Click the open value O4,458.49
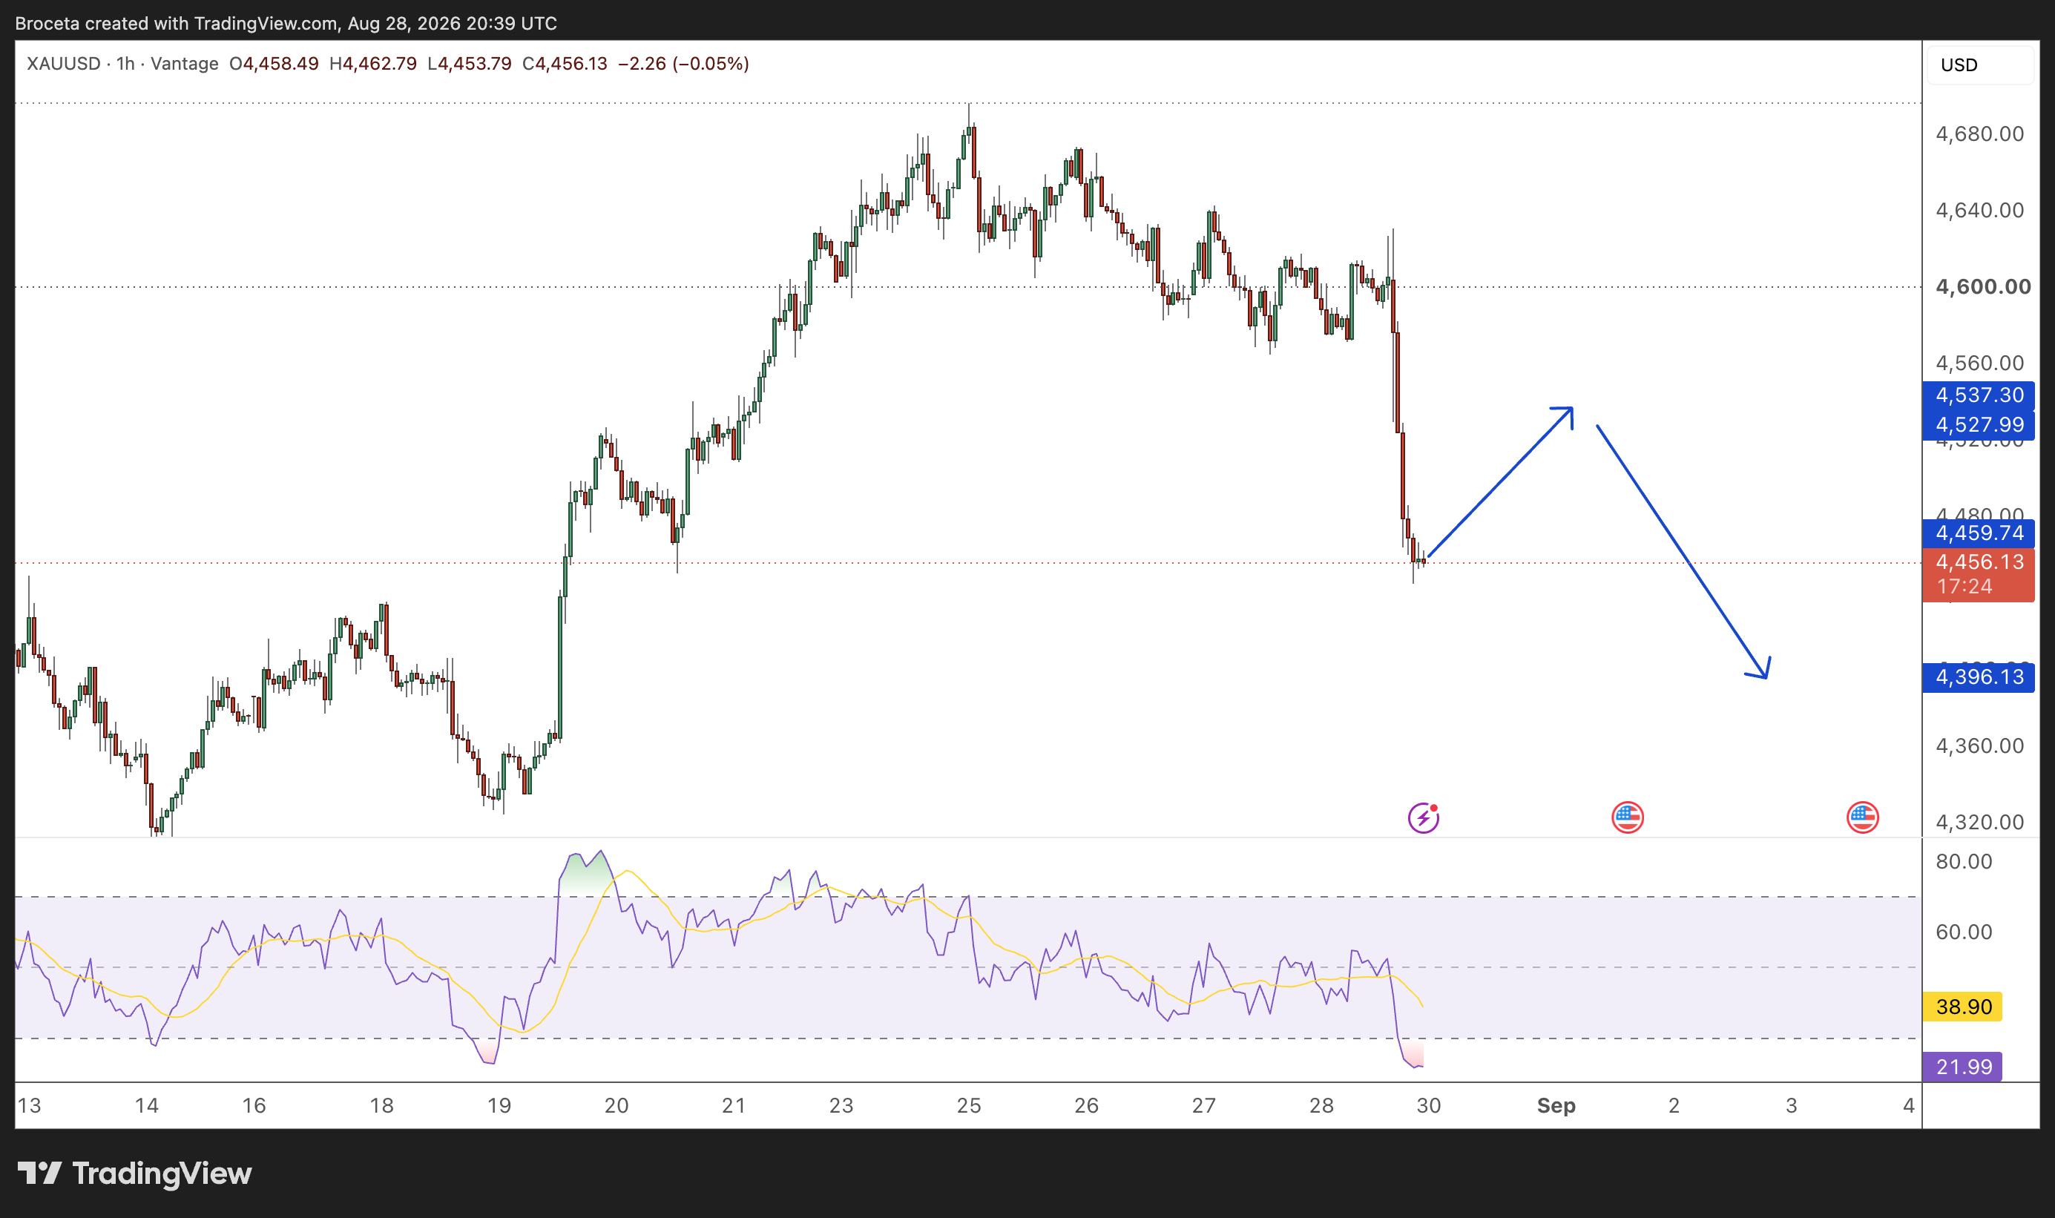Viewport: 2055px width, 1218px height. pos(273,63)
